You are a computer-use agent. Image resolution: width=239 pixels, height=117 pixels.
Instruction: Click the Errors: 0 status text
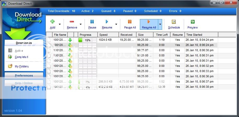tap(175, 11)
